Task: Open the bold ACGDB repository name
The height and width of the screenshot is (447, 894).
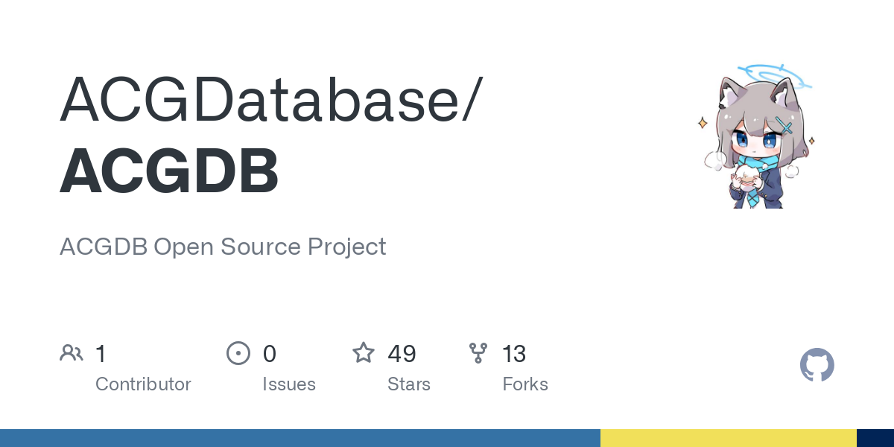Action: [169, 171]
